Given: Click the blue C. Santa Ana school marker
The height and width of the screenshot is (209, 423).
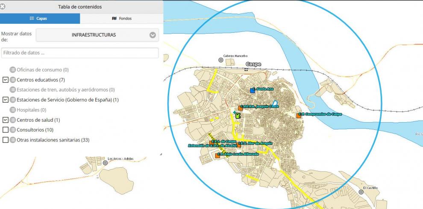Looking at the screenshot, I should [253, 90].
